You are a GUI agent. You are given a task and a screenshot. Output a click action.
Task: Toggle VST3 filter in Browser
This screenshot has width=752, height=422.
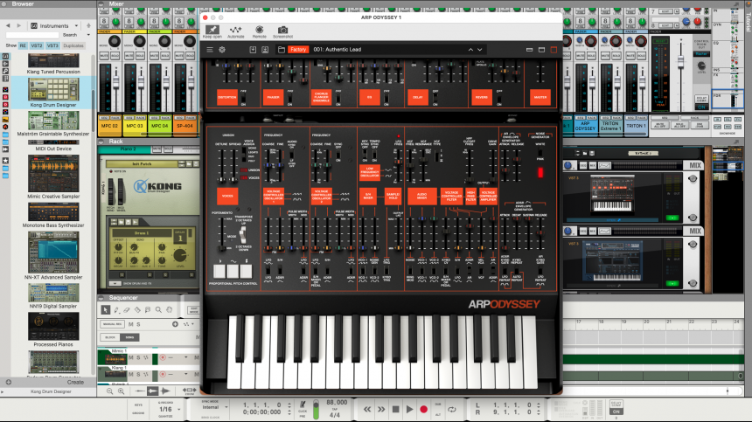(x=52, y=45)
